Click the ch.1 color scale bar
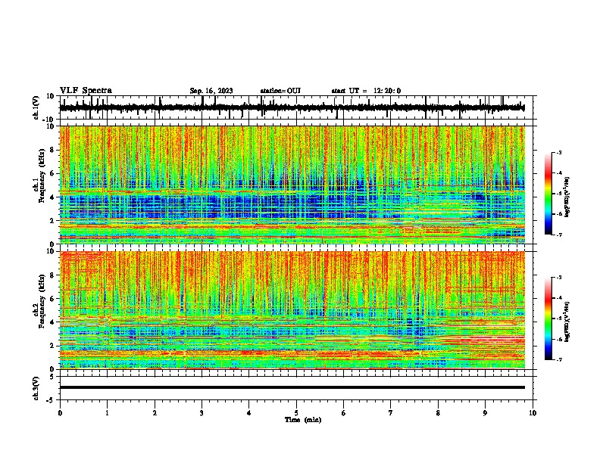Viewport: 600px width, 463px height. 548,194
